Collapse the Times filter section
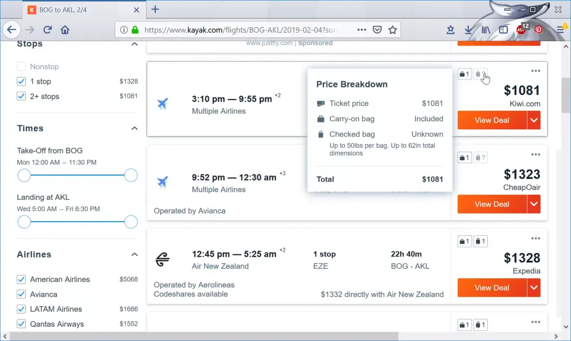 [134, 128]
